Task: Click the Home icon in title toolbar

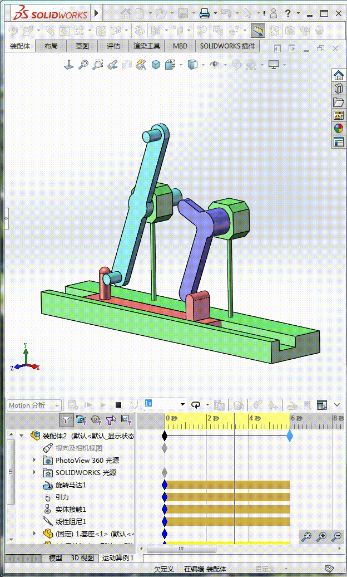Action: click(x=126, y=13)
